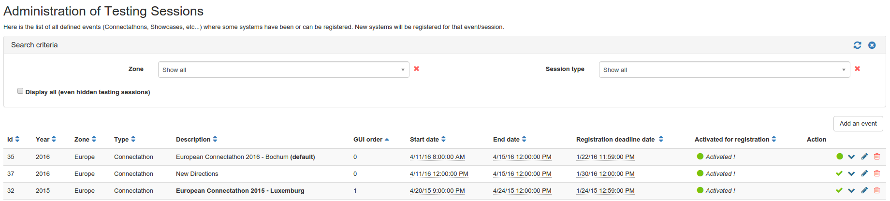Open the Session type dropdown
The image size is (890, 201).
tap(724, 70)
